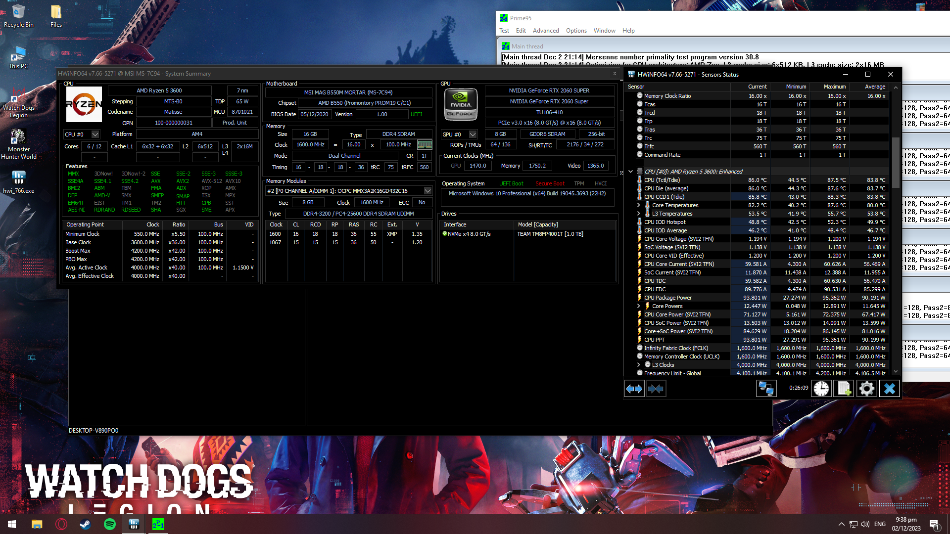Screen dimensions: 950x534
Task: Select the Watch Dogs Legion desktop shortcut
Action: click(18, 103)
